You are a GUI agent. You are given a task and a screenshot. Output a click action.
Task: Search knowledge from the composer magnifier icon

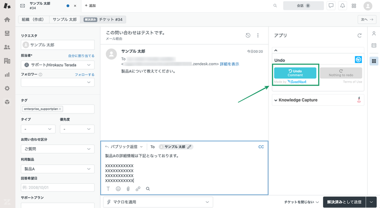pyautogui.click(x=148, y=189)
